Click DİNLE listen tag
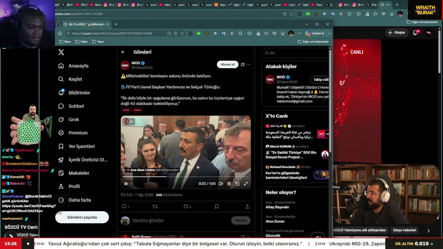The height and width of the screenshot is (249, 443). point(137,110)
